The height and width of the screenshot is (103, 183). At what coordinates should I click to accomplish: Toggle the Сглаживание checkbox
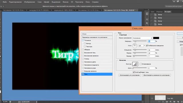[141, 64]
